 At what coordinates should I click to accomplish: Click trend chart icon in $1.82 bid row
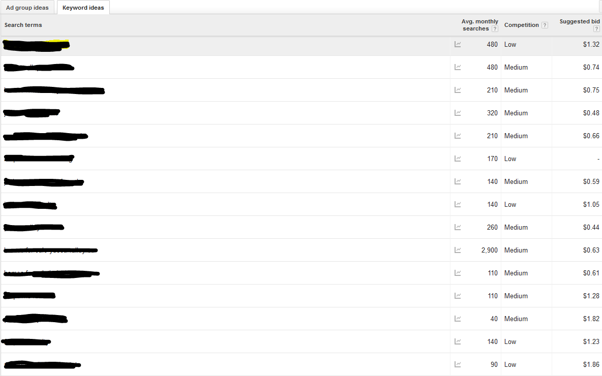[x=458, y=319]
